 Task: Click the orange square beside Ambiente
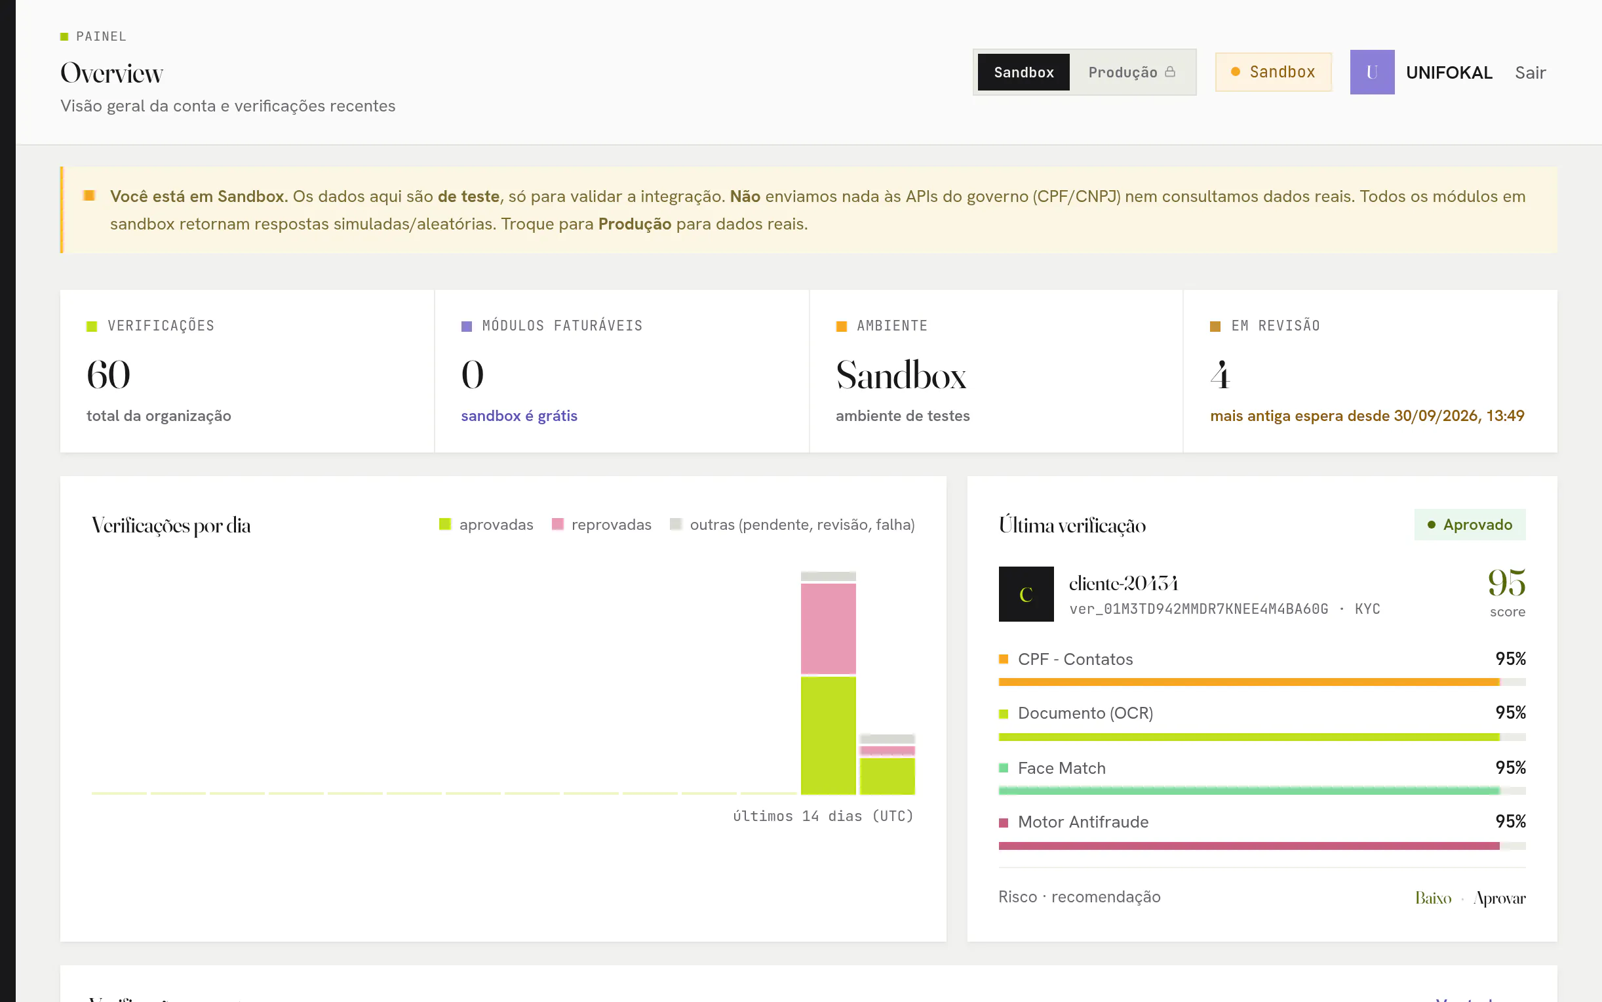tap(841, 326)
